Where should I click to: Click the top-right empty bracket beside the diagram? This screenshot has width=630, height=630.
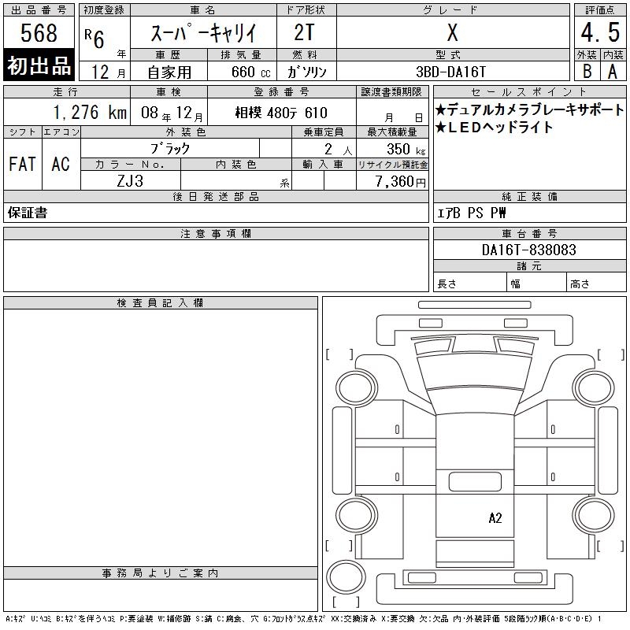click(x=600, y=354)
